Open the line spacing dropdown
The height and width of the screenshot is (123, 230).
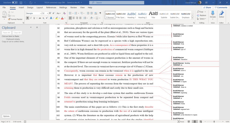(85, 18)
